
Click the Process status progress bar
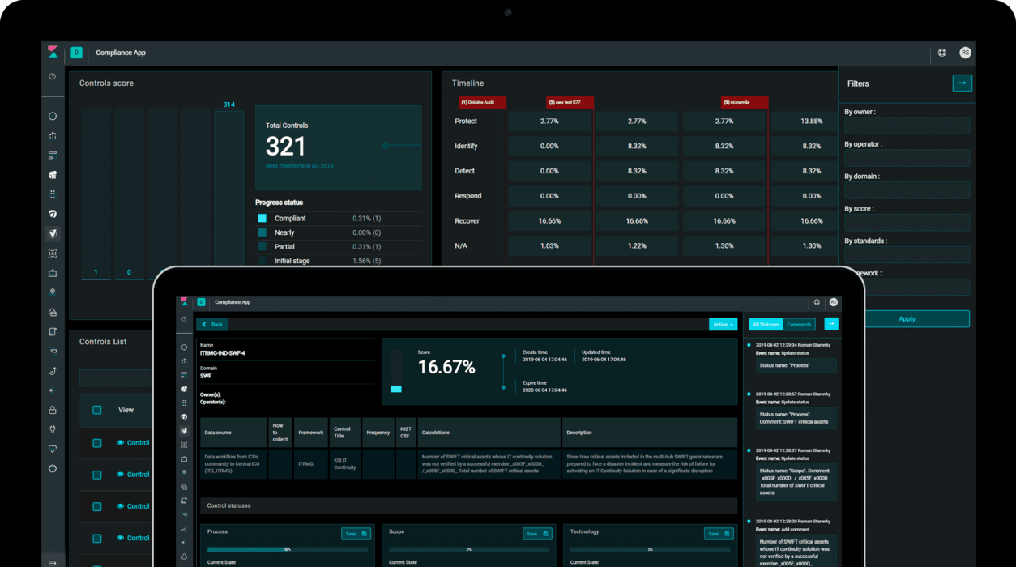coord(287,549)
